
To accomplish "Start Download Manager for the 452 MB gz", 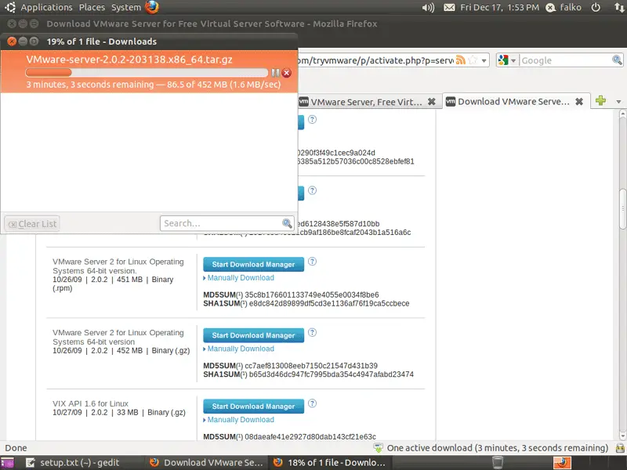I will click(x=253, y=335).
